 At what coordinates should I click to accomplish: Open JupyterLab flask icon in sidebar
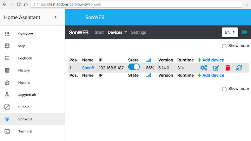pyautogui.click(x=7, y=95)
